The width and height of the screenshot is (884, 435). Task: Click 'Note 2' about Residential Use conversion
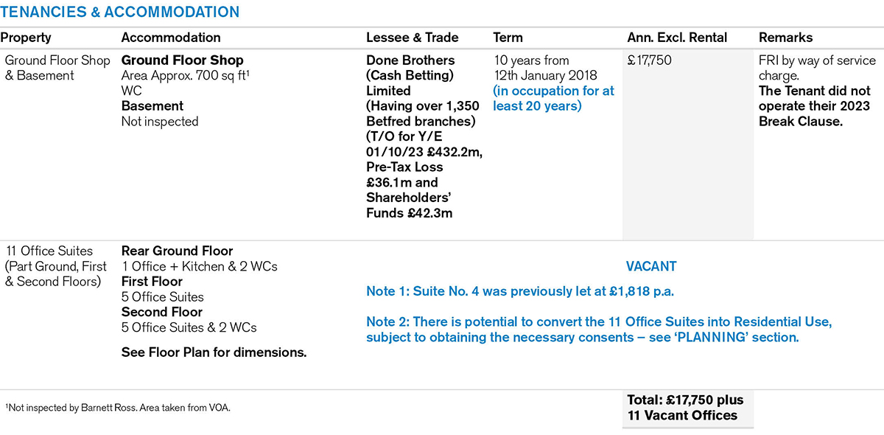603,330
